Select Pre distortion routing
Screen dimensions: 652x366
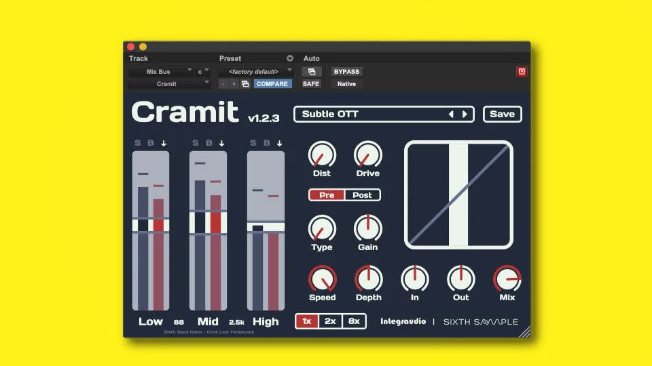327,195
